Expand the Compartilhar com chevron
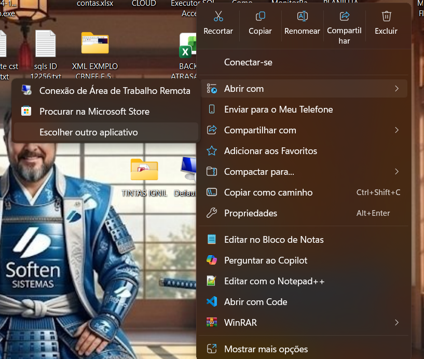This screenshot has width=424, height=359. (396, 130)
